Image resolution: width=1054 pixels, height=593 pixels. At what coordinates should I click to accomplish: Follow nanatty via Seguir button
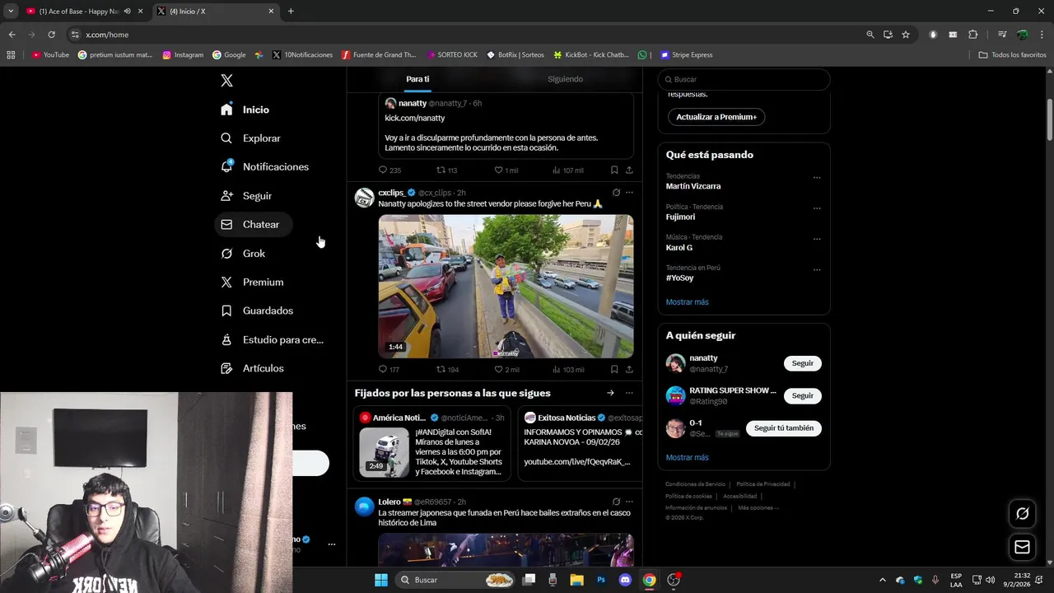[x=802, y=363]
